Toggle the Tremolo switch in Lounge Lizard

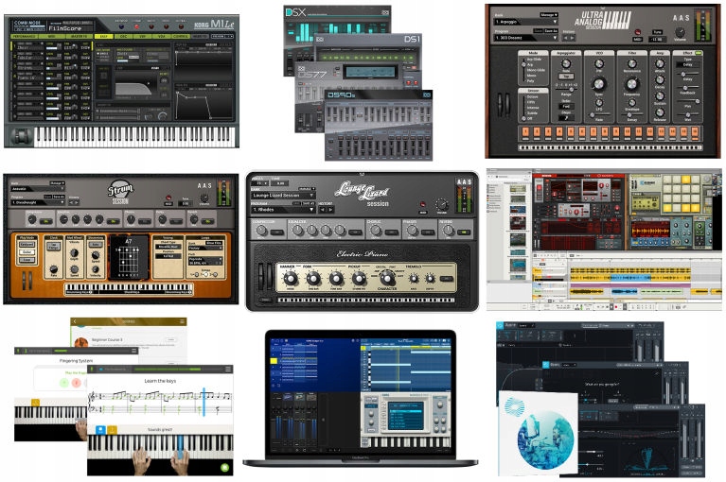tap(447, 279)
